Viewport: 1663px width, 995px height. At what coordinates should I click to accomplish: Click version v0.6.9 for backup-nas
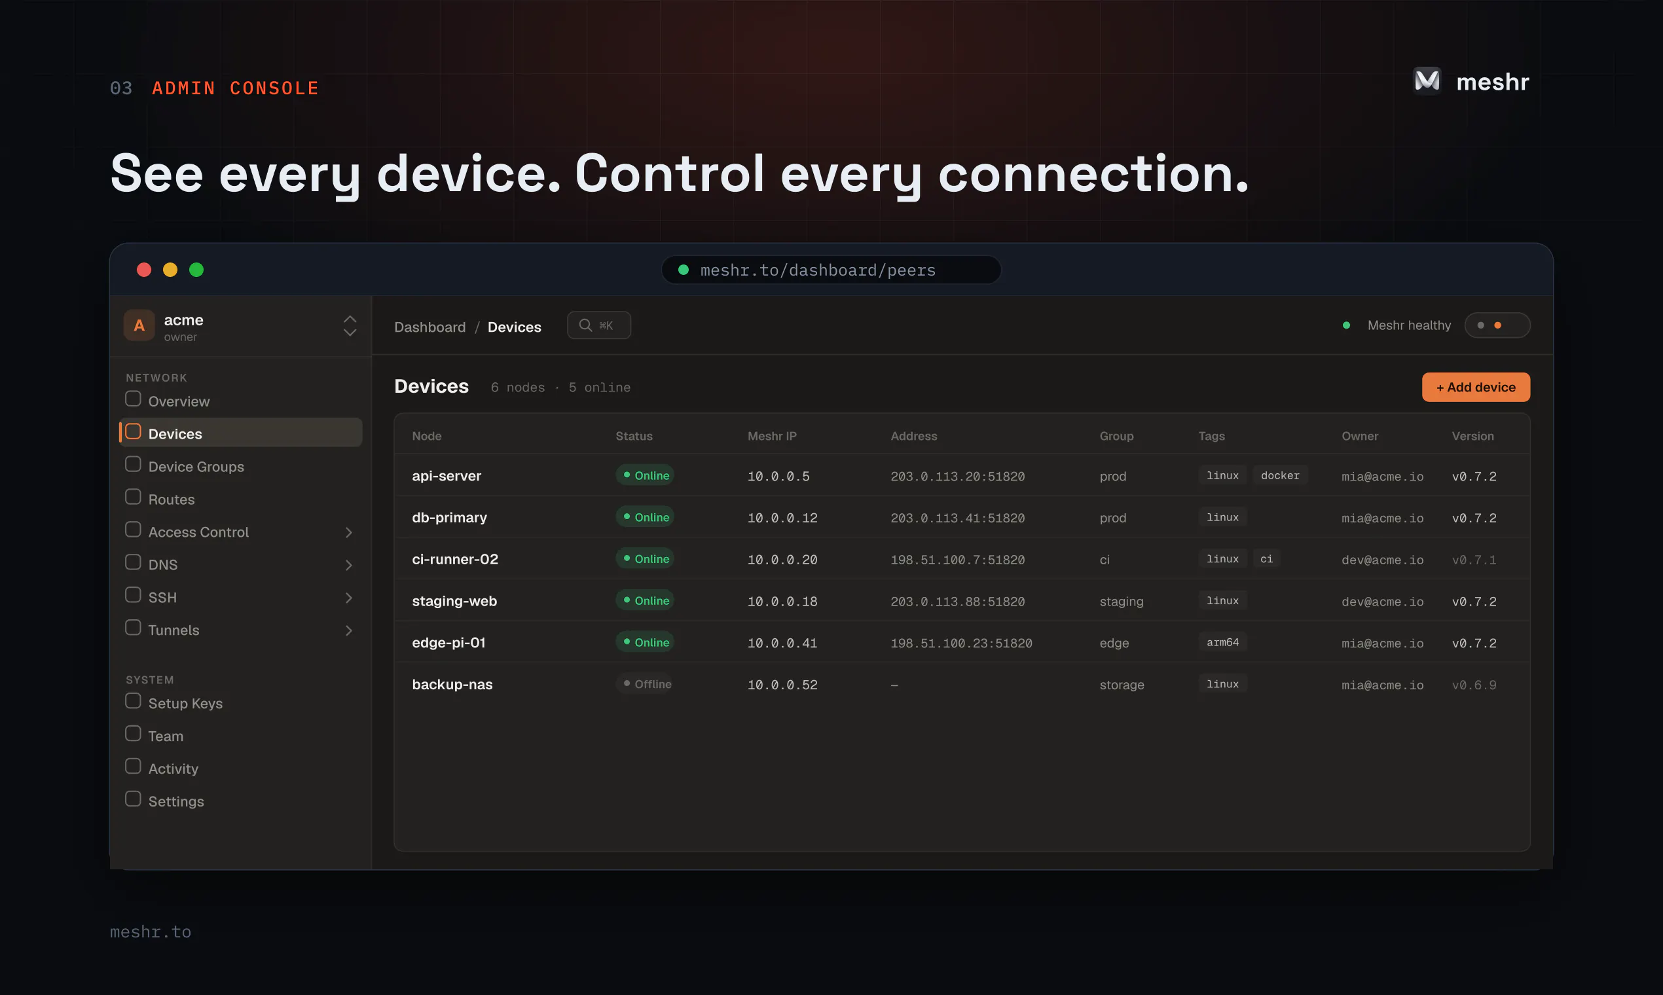(1474, 685)
